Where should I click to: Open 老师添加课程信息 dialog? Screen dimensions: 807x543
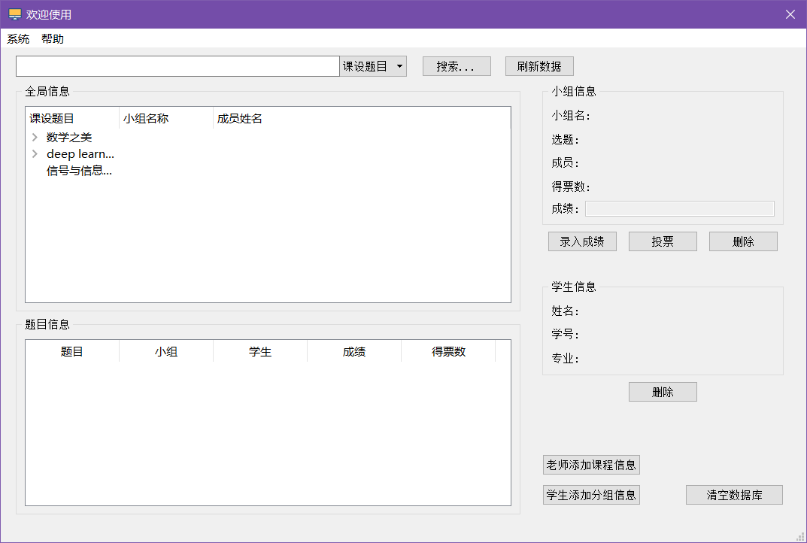coord(591,465)
